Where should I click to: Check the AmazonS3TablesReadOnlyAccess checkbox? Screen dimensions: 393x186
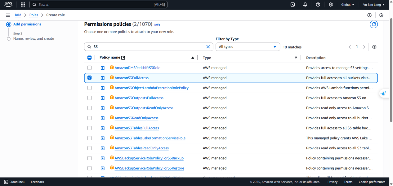pyautogui.click(x=90, y=148)
